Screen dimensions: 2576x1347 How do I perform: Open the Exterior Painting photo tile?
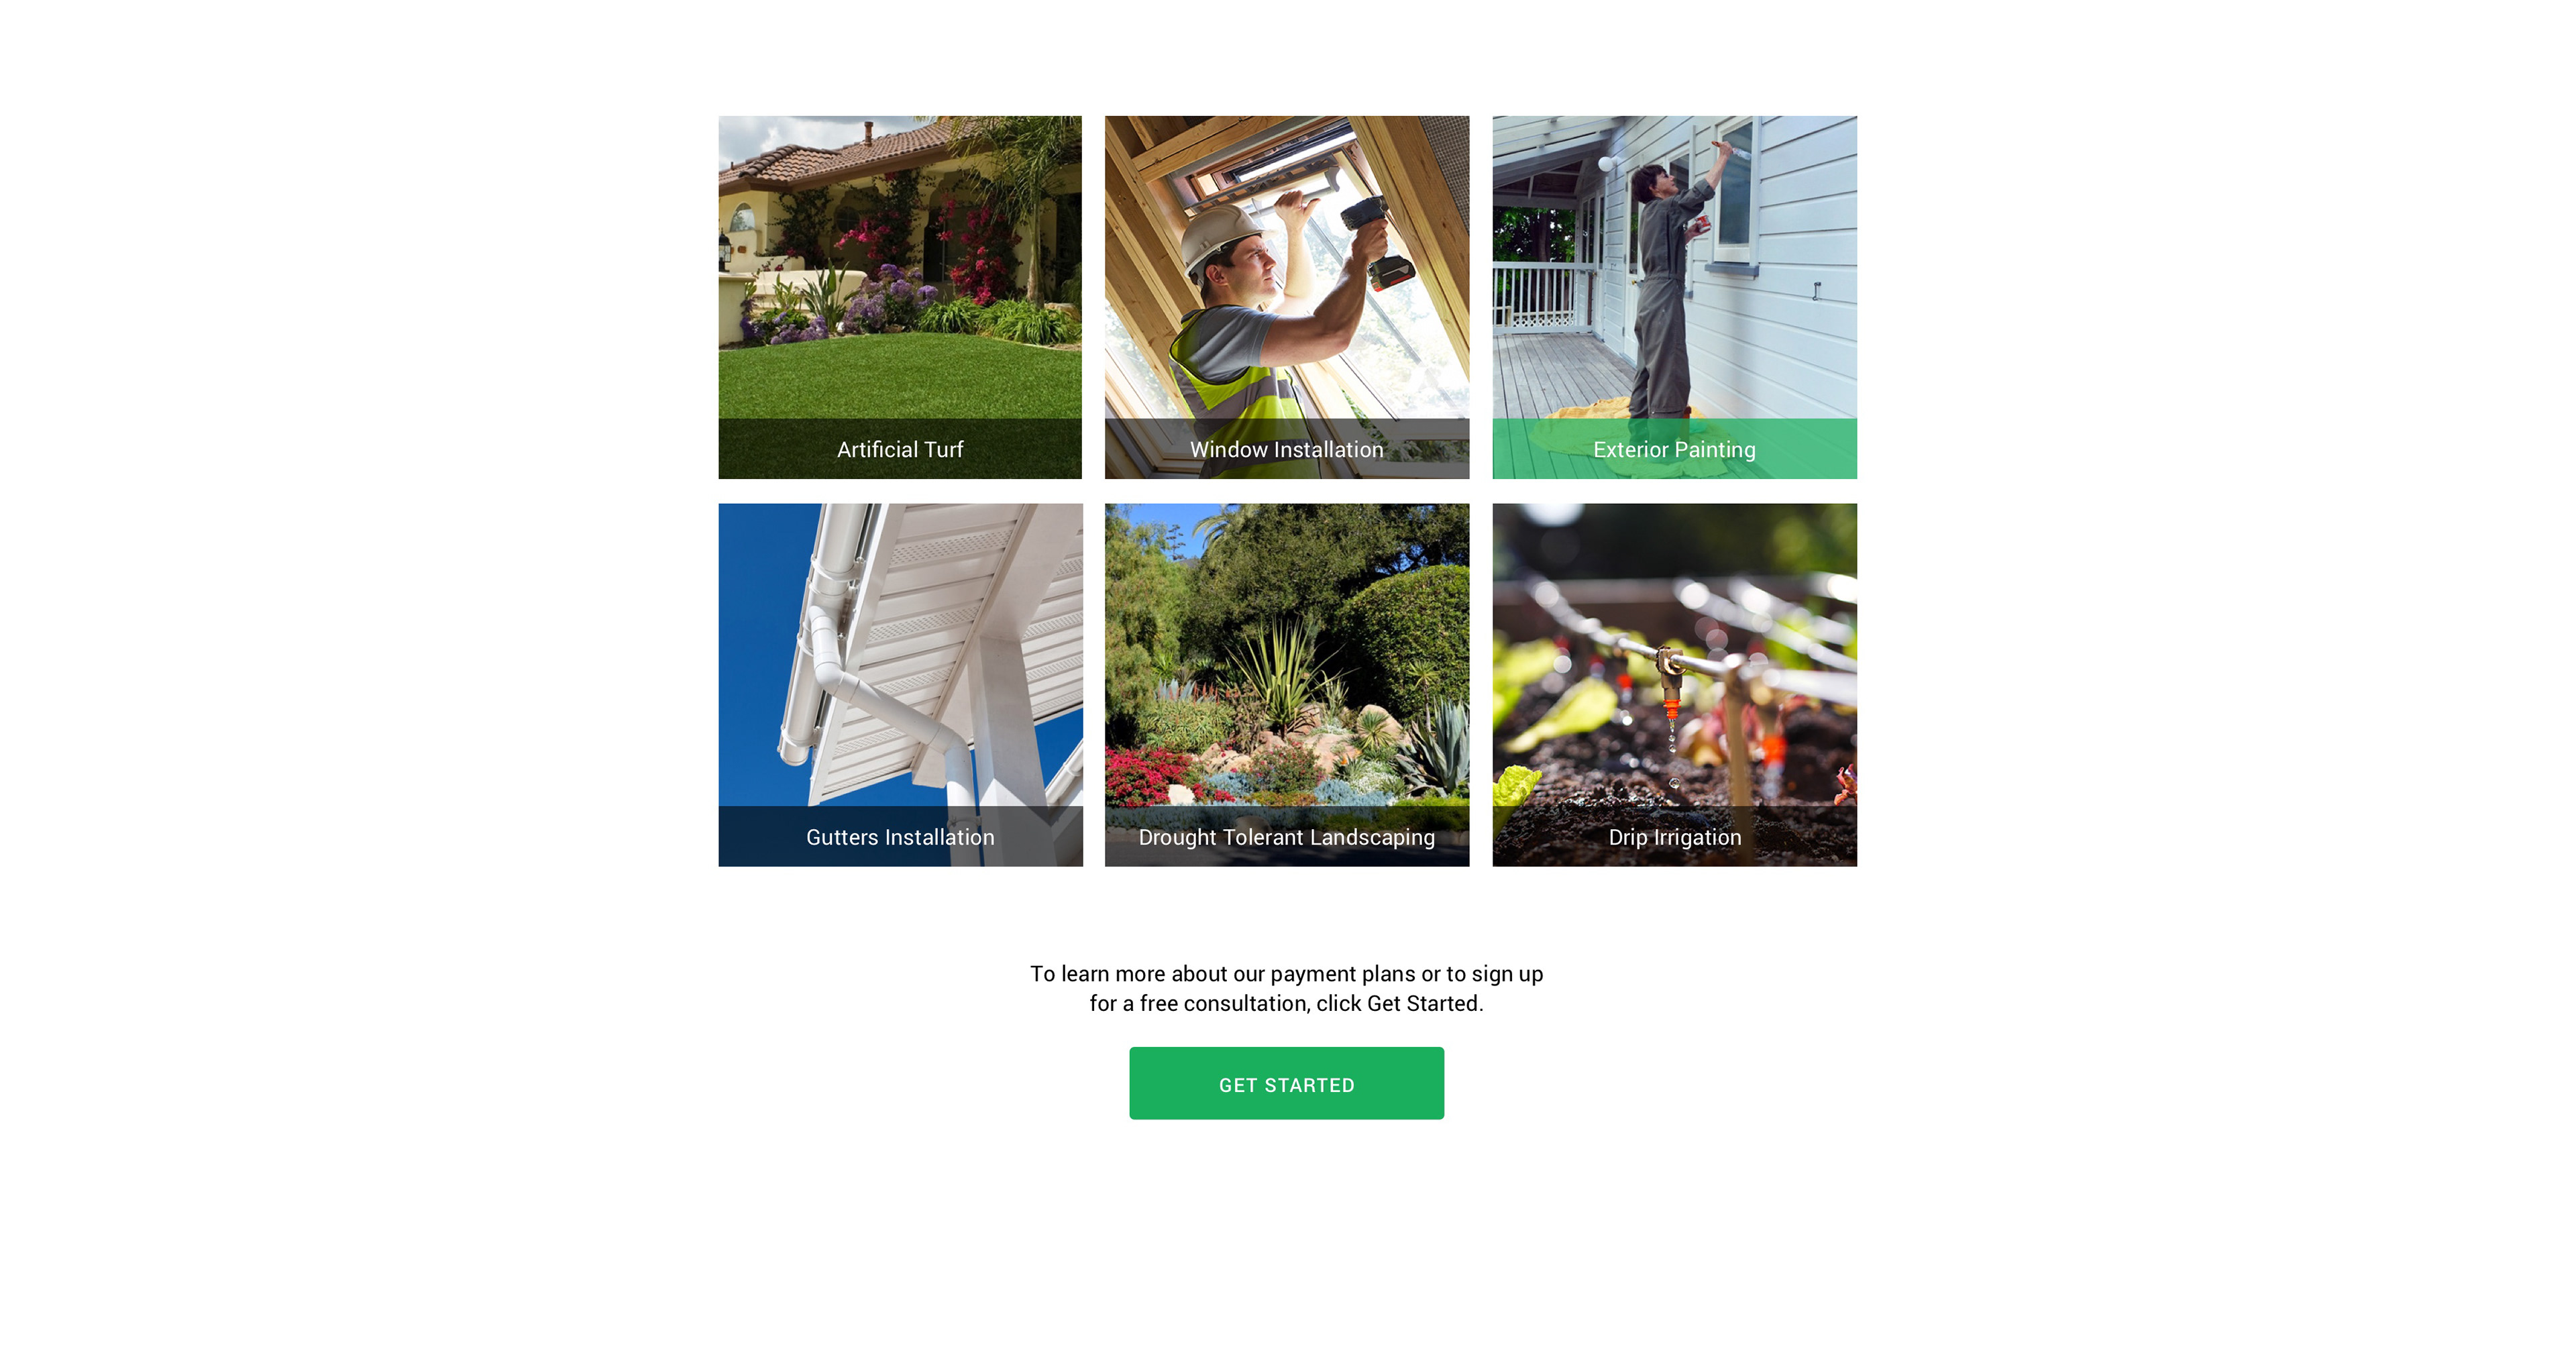pyautogui.click(x=1675, y=297)
